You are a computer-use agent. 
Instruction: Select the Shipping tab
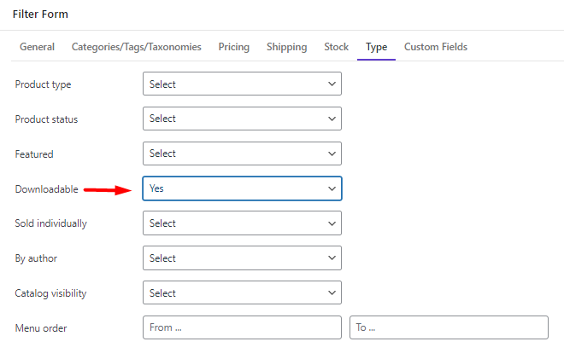(x=286, y=47)
